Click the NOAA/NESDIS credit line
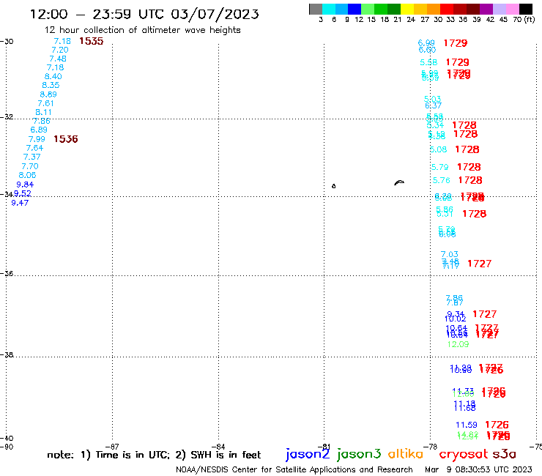The height and width of the screenshot is (476, 542). coord(294,469)
